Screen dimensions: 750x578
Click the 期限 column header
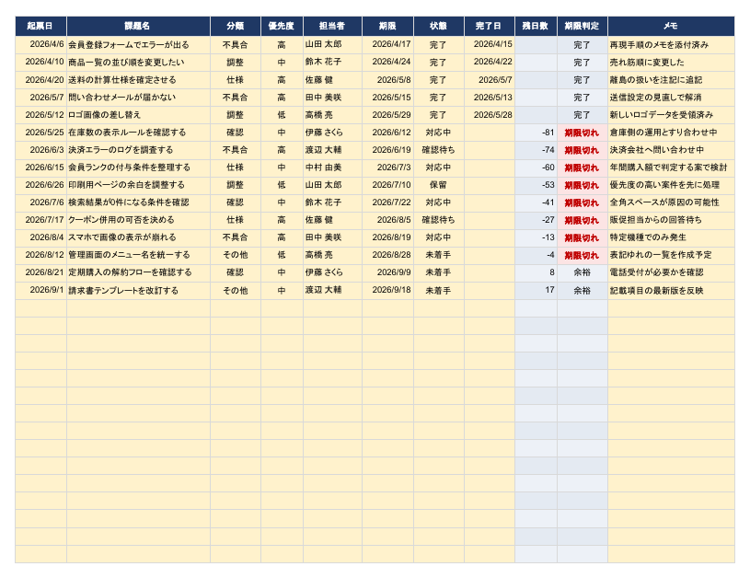pos(387,26)
